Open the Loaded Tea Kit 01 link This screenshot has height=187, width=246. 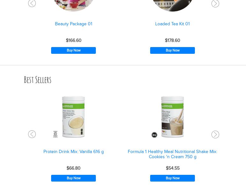pyautogui.click(x=173, y=24)
